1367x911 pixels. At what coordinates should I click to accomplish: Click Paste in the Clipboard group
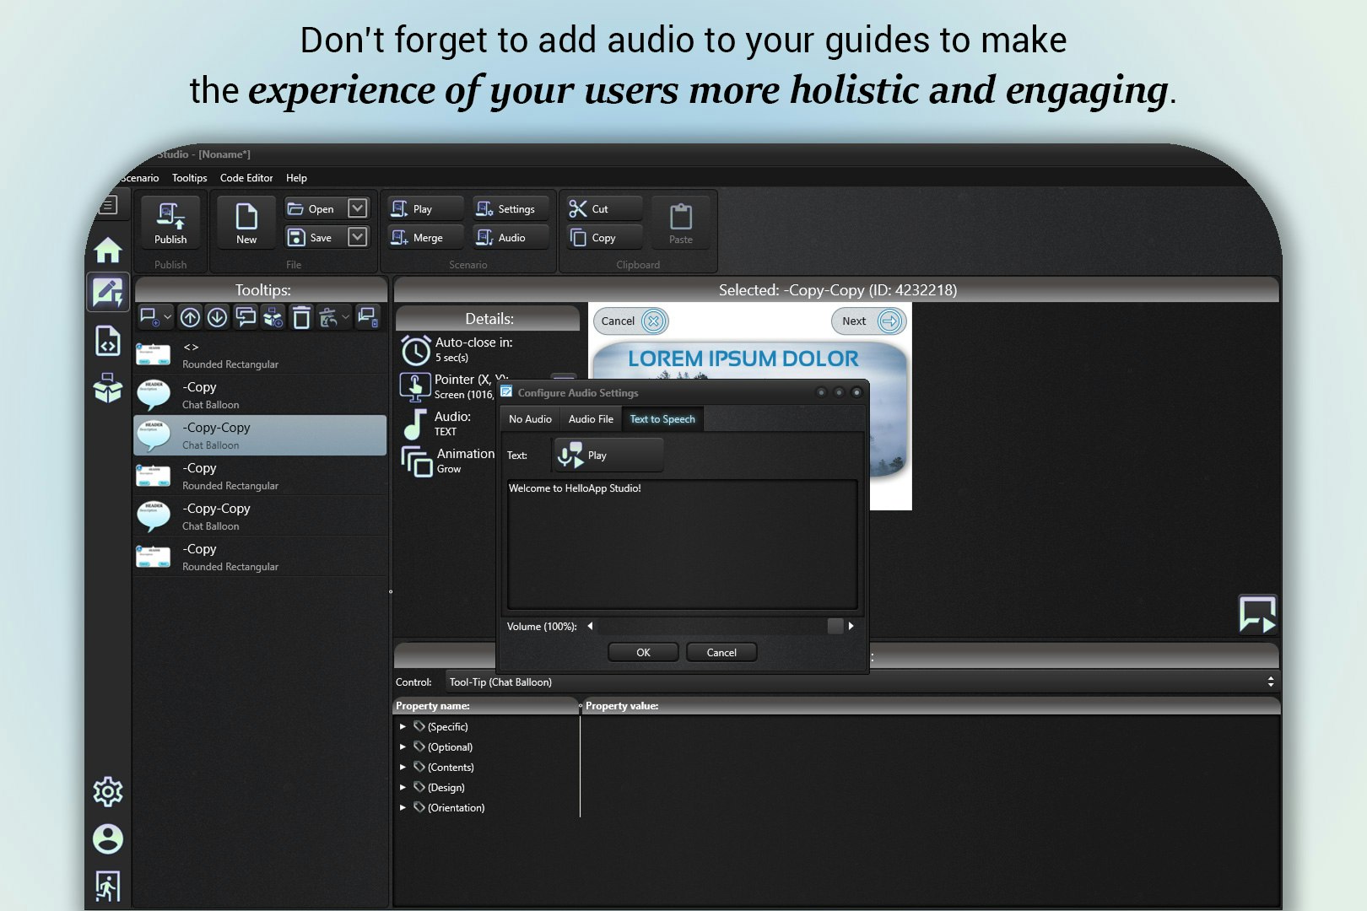tap(681, 223)
